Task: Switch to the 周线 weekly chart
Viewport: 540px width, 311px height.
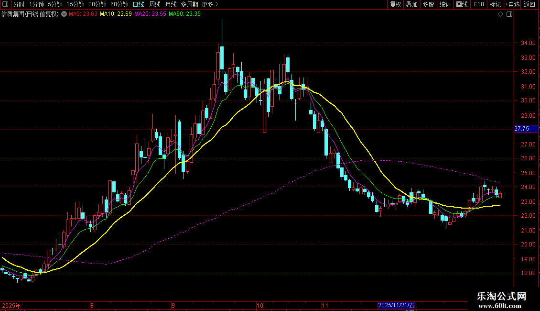Action: (155, 4)
